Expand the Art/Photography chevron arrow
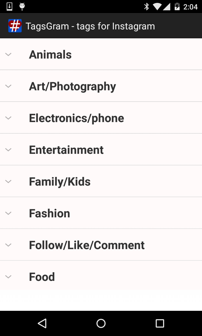202x336 pixels. click(x=8, y=86)
